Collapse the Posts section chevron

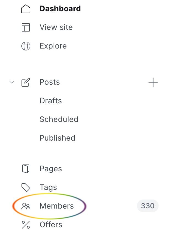[x=12, y=82]
